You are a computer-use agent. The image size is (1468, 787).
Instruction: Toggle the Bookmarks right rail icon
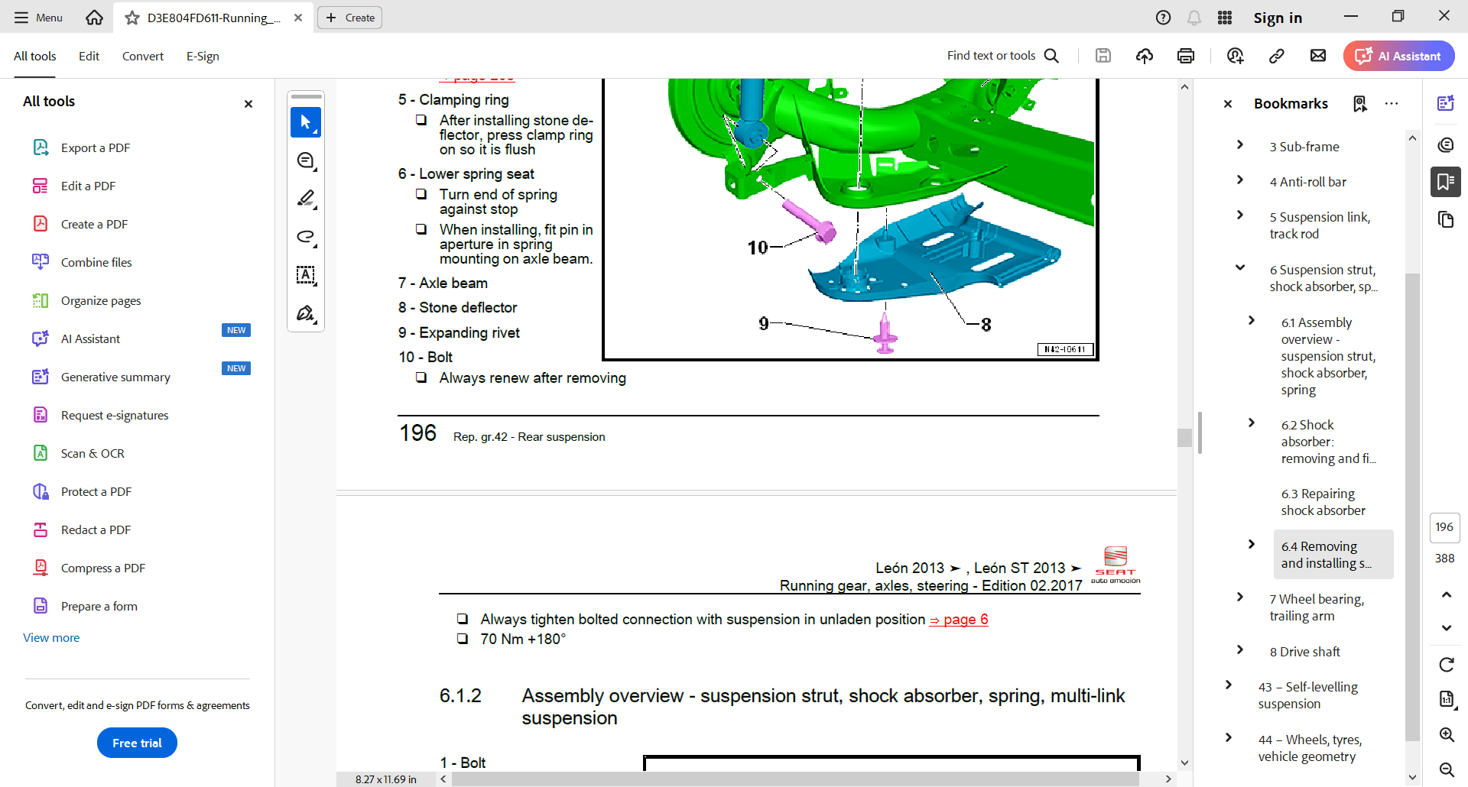coord(1446,182)
